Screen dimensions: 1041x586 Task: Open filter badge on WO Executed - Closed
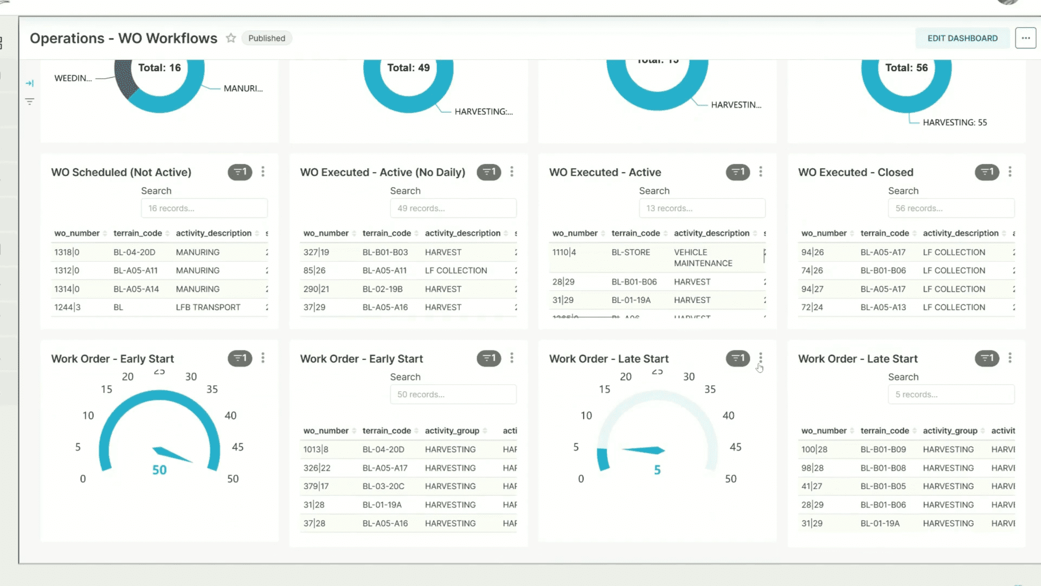[987, 172]
